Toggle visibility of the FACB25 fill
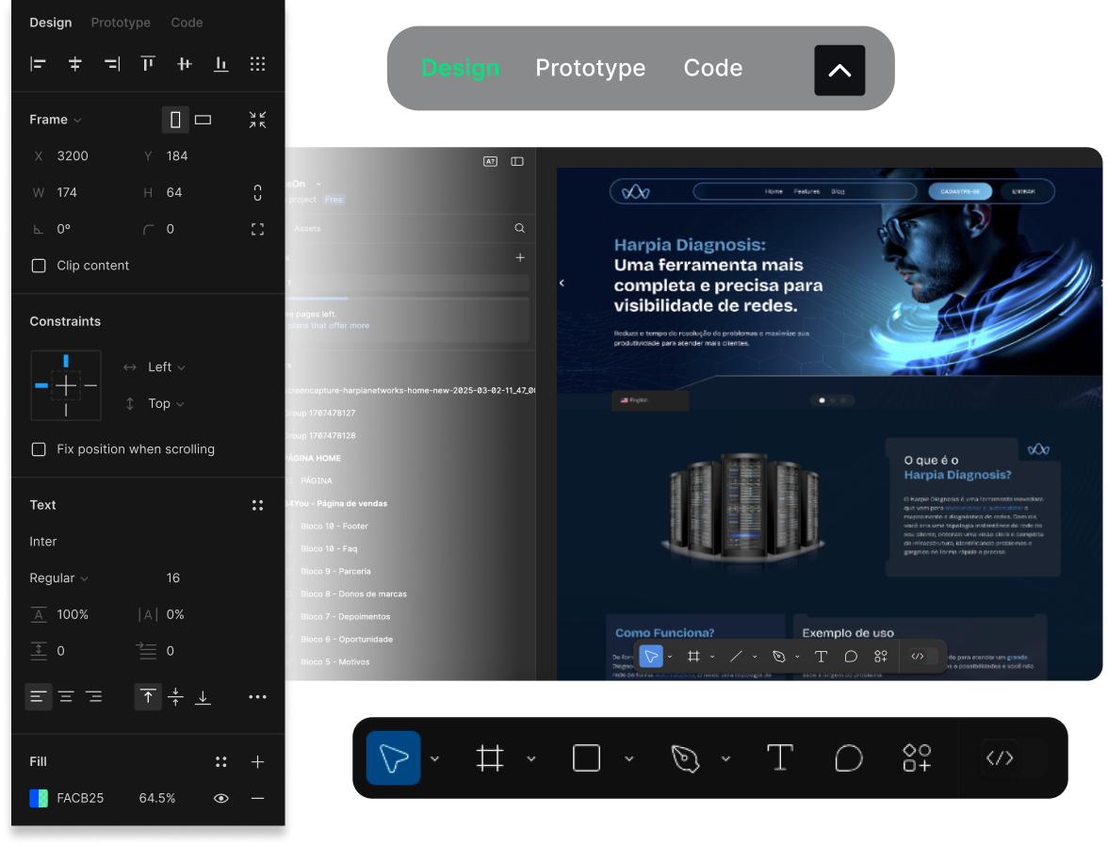 tap(221, 798)
